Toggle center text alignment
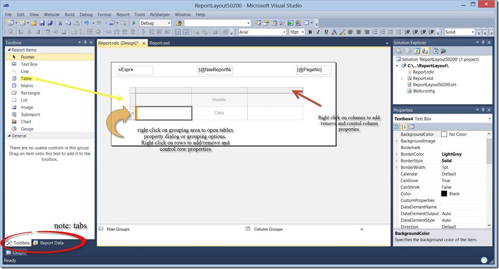 click(359, 32)
